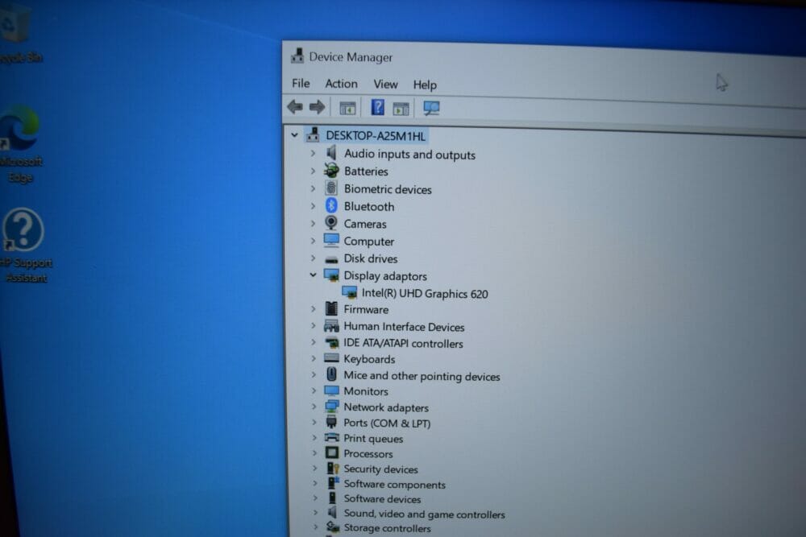Select Intel(R) UHD Graphics 620 device

425,293
